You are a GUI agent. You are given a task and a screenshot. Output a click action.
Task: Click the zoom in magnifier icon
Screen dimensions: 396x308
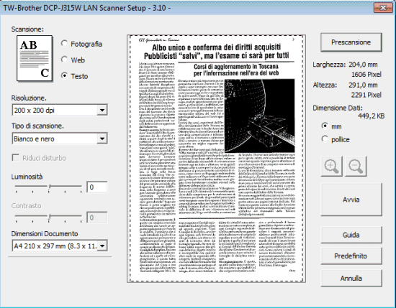pyautogui.click(x=331, y=166)
